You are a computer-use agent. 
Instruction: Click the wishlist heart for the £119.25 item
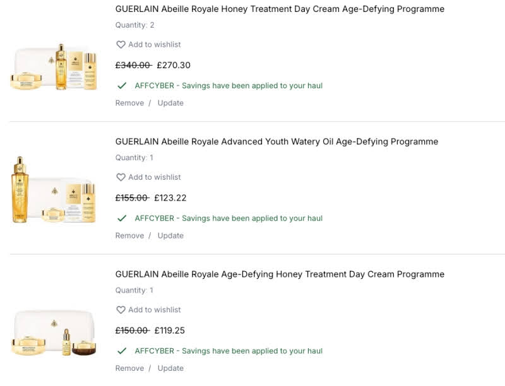click(x=121, y=310)
